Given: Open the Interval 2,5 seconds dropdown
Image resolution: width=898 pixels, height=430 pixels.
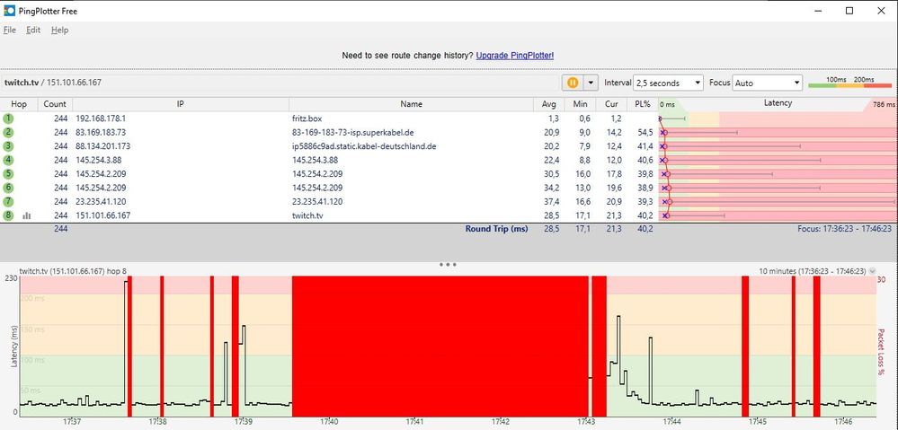Looking at the screenshot, I should coord(669,83).
